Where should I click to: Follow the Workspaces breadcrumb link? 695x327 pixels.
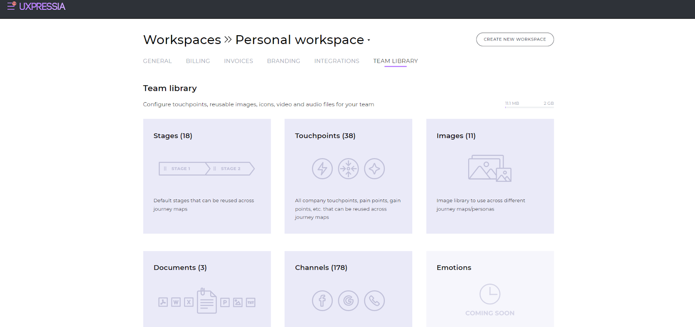[x=182, y=40]
